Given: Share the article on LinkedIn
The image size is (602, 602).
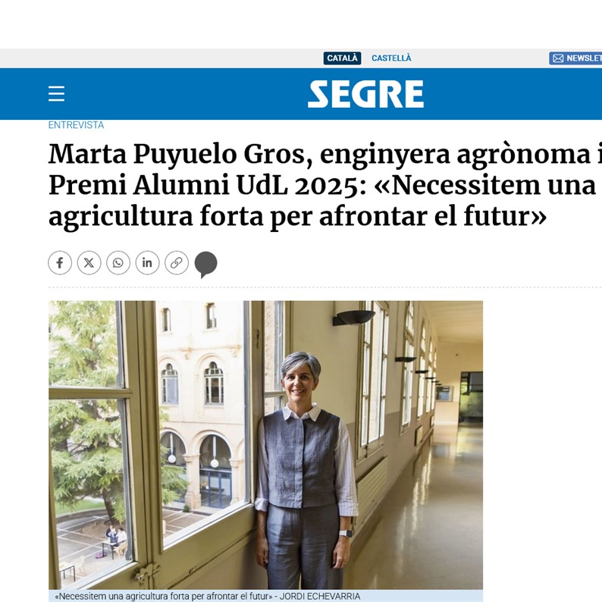Looking at the screenshot, I should pyautogui.click(x=147, y=263).
